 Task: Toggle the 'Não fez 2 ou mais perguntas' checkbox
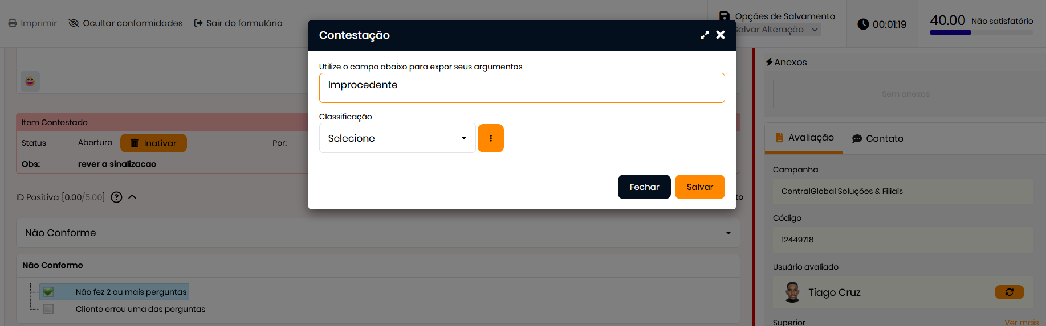coord(48,292)
